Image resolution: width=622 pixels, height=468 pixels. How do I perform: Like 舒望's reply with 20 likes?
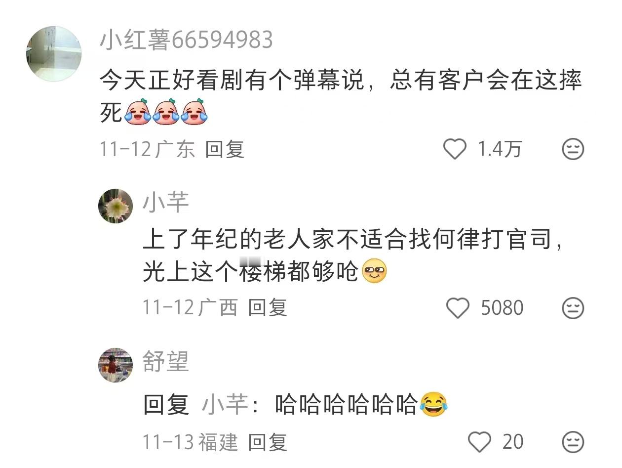click(x=479, y=441)
